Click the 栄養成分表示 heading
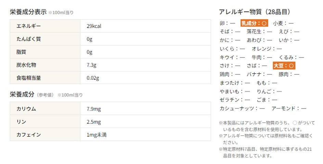This screenshot has height=164, width=323. [28, 12]
